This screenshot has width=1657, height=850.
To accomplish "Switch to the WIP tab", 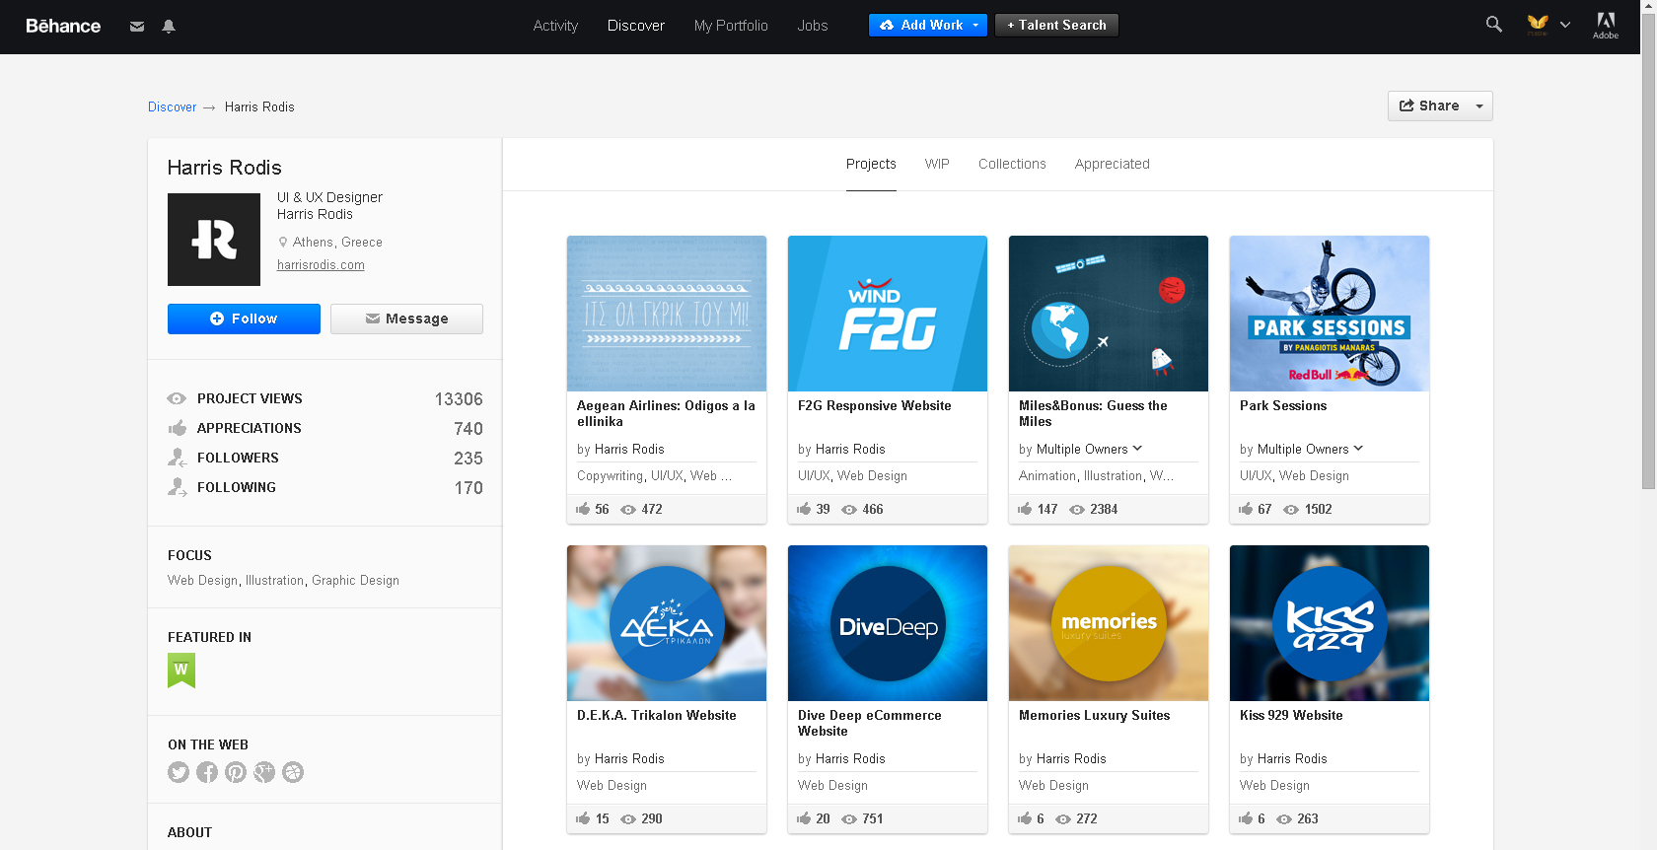I will point(937,164).
